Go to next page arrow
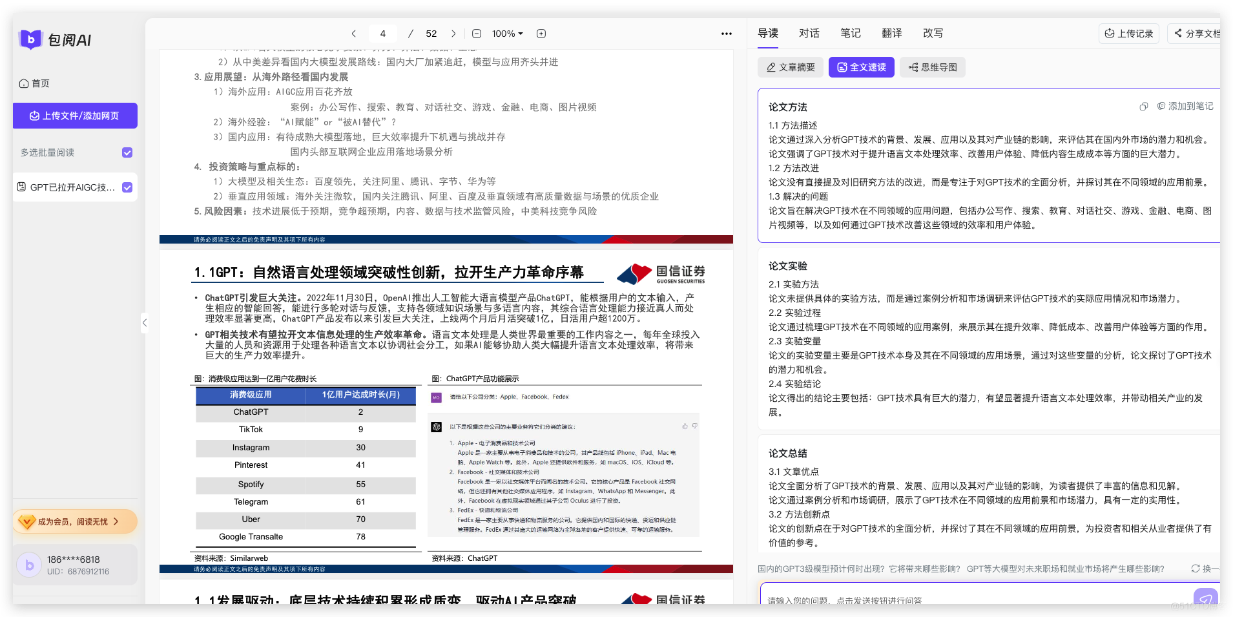Screen dimensions: 1233x617 [453, 34]
